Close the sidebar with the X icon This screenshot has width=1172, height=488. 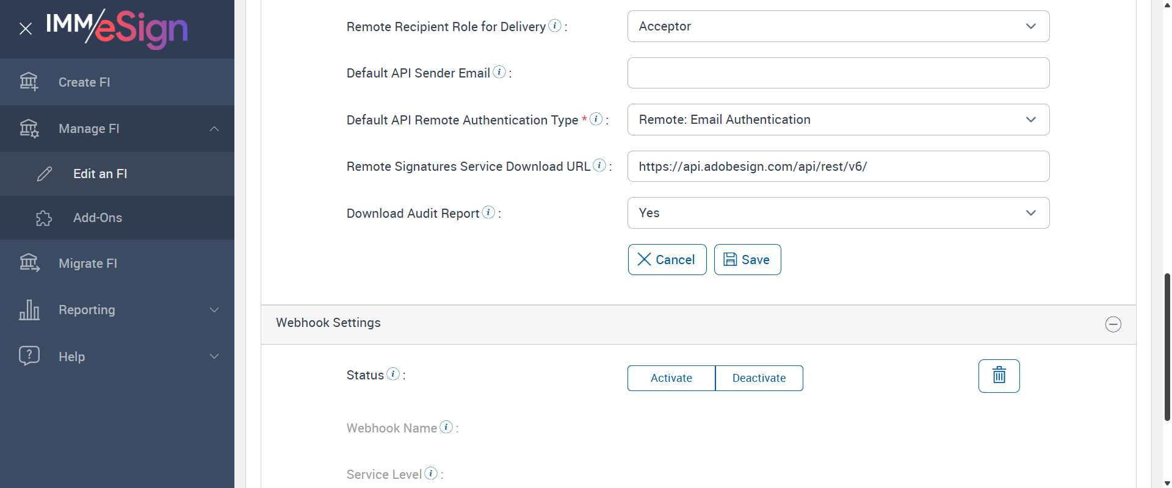click(25, 29)
